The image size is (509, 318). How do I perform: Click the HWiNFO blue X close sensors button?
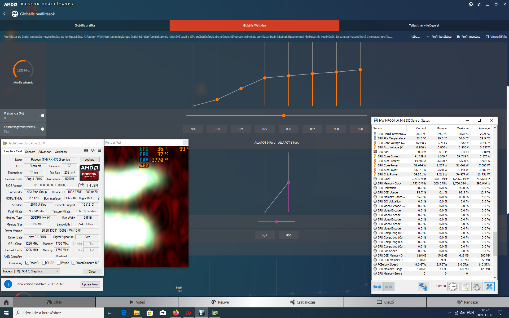(x=489, y=287)
